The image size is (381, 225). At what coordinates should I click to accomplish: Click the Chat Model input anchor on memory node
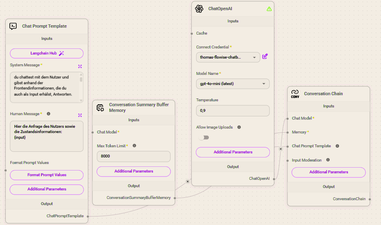[92, 132]
